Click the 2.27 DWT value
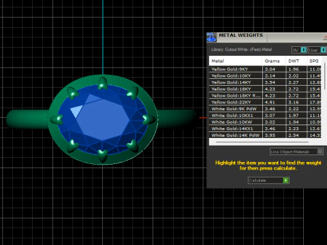327x245 pixels. click(294, 82)
